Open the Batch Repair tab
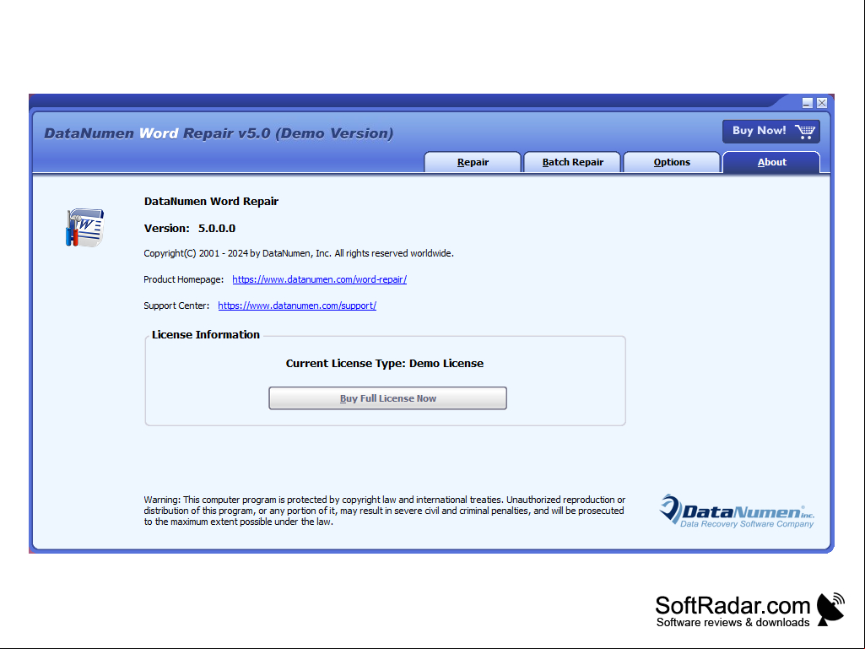The width and height of the screenshot is (865, 649). (x=573, y=162)
